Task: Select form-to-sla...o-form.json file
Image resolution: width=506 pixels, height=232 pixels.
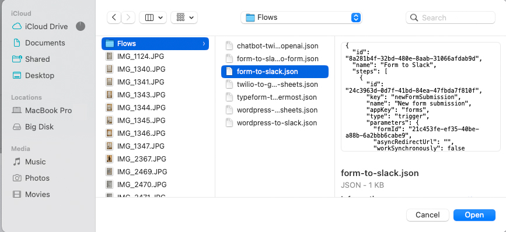Action: [275, 59]
